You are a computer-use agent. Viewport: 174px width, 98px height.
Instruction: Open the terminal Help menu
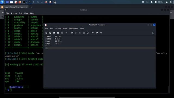click(x=32, y=13)
